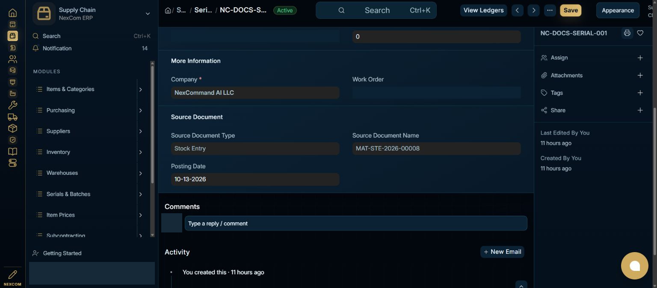657x288 pixels.
Task: Open the factory manufacturing icon
Action: pos(12,94)
